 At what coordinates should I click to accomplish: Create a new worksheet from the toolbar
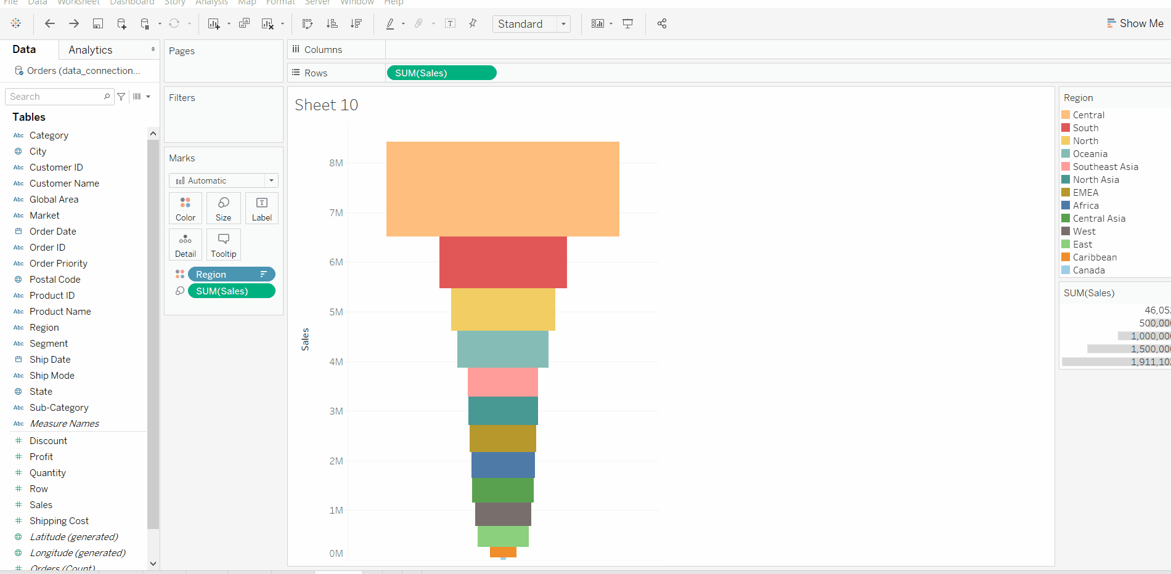(214, 23)
